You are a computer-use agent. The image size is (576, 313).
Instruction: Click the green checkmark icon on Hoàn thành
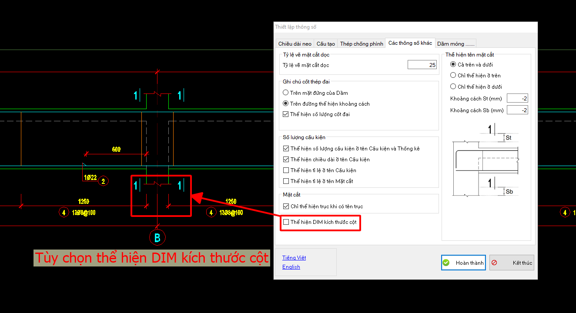(446, 263)
